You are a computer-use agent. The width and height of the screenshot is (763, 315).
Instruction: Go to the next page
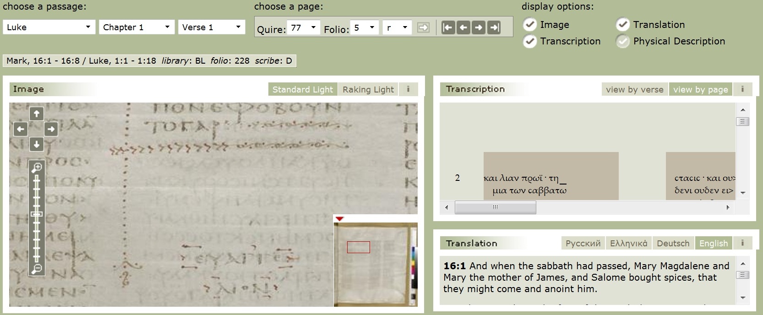(x=479, y=27)
